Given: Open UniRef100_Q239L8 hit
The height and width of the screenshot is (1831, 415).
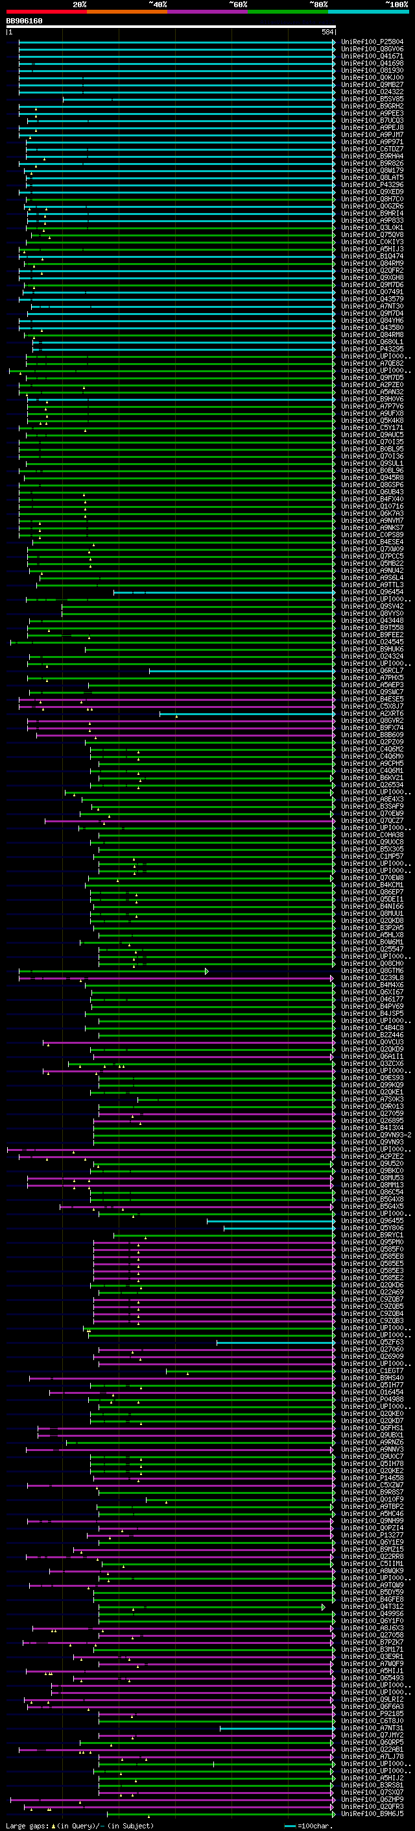Looking at the screenshot, I should tap(372, 978).
